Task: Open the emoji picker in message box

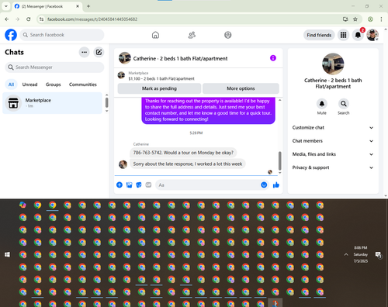Action: click(x=264, y=185)
